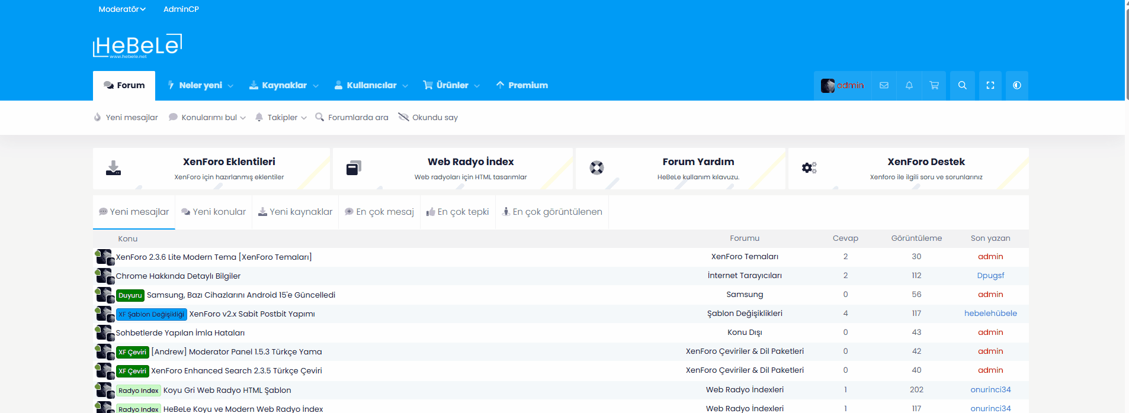Screen dimensions: 1129x413
Task: Click avatar beside Chrome Hakkında Detaylı Bilgiler
Action: [104, 276]
